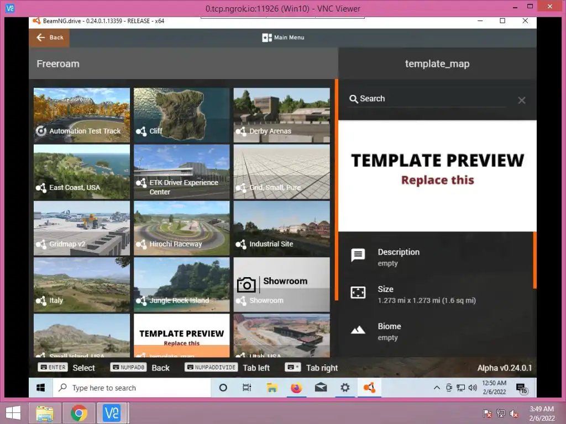Viewport: 566px width, 424px height.
Task: Click the Automation Test Track logo icon
Action: tap(41, 130)
